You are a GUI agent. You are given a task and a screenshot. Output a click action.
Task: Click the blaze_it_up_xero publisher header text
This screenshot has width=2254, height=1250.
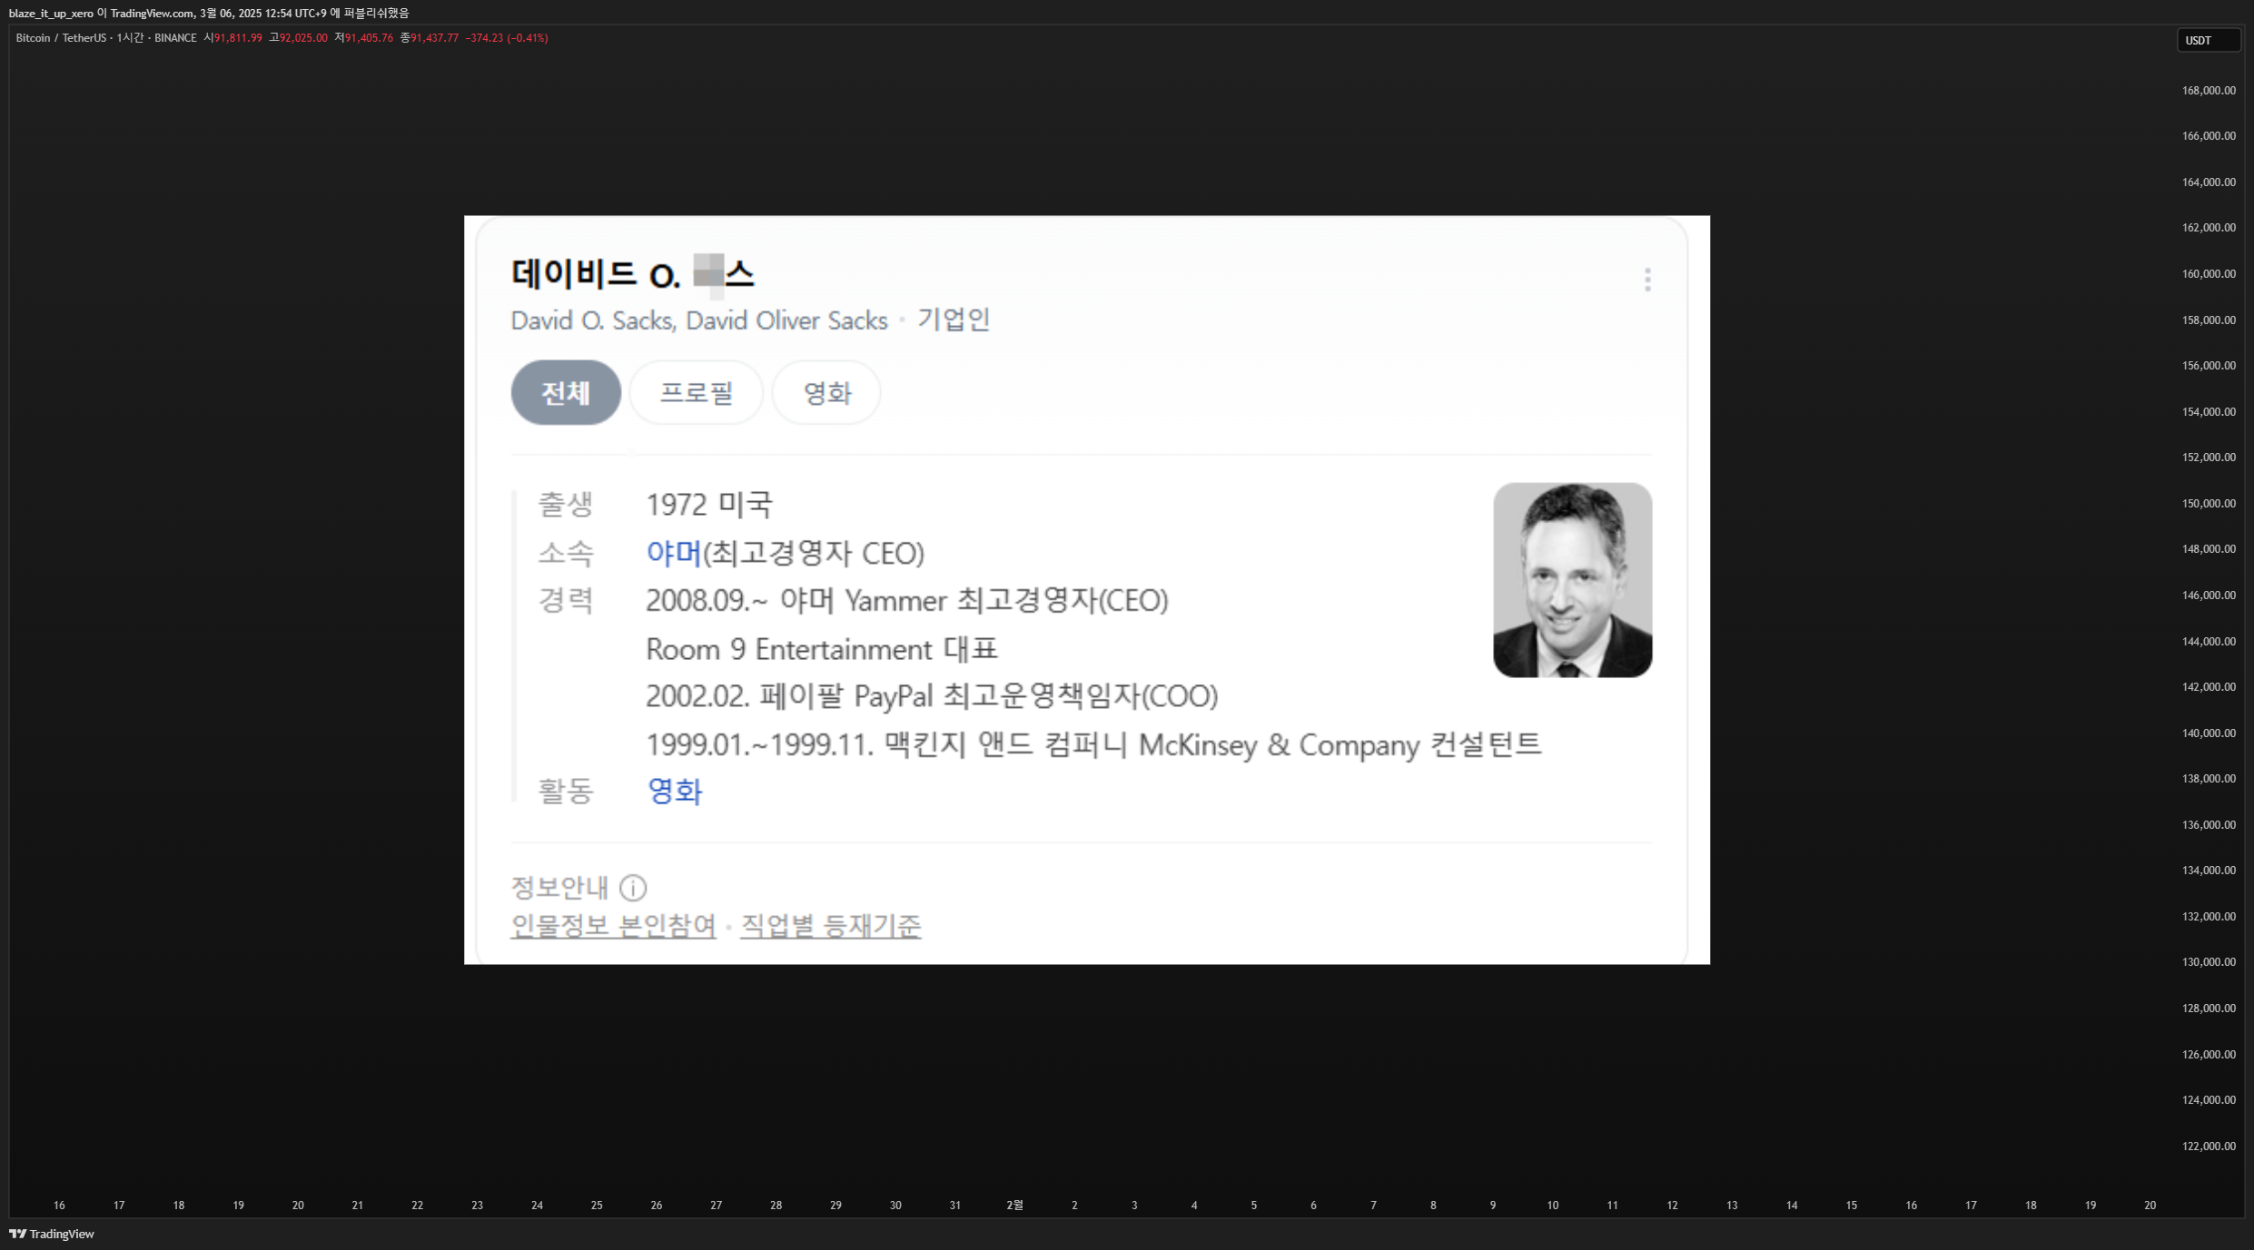51,14
